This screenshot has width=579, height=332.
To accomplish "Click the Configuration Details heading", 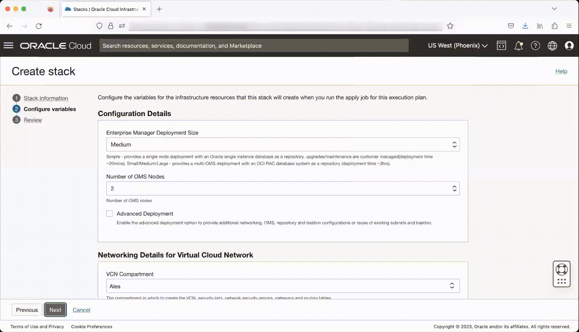I will [x=134, y=114].
